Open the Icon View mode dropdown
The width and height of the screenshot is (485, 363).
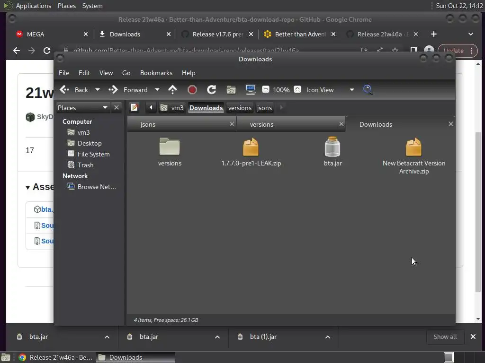[330, 90]
